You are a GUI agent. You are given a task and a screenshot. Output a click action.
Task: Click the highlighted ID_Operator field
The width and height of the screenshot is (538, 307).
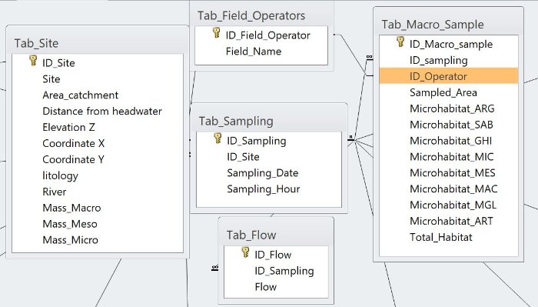(448, 76)
